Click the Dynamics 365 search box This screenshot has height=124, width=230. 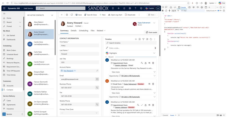tap(61, 8)
